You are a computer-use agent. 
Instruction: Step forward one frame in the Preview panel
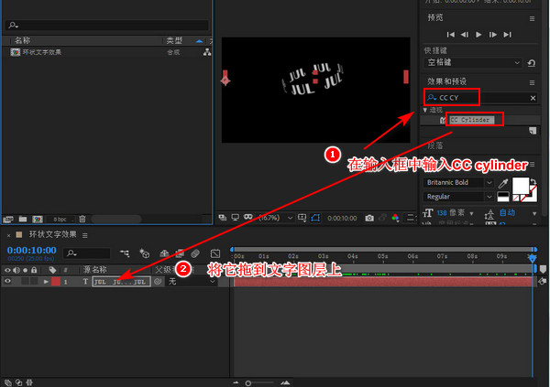point(493,35)
